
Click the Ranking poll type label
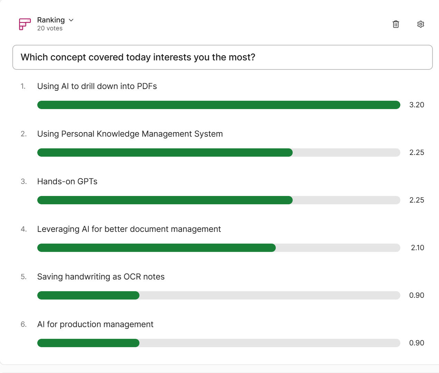(51, 20)
